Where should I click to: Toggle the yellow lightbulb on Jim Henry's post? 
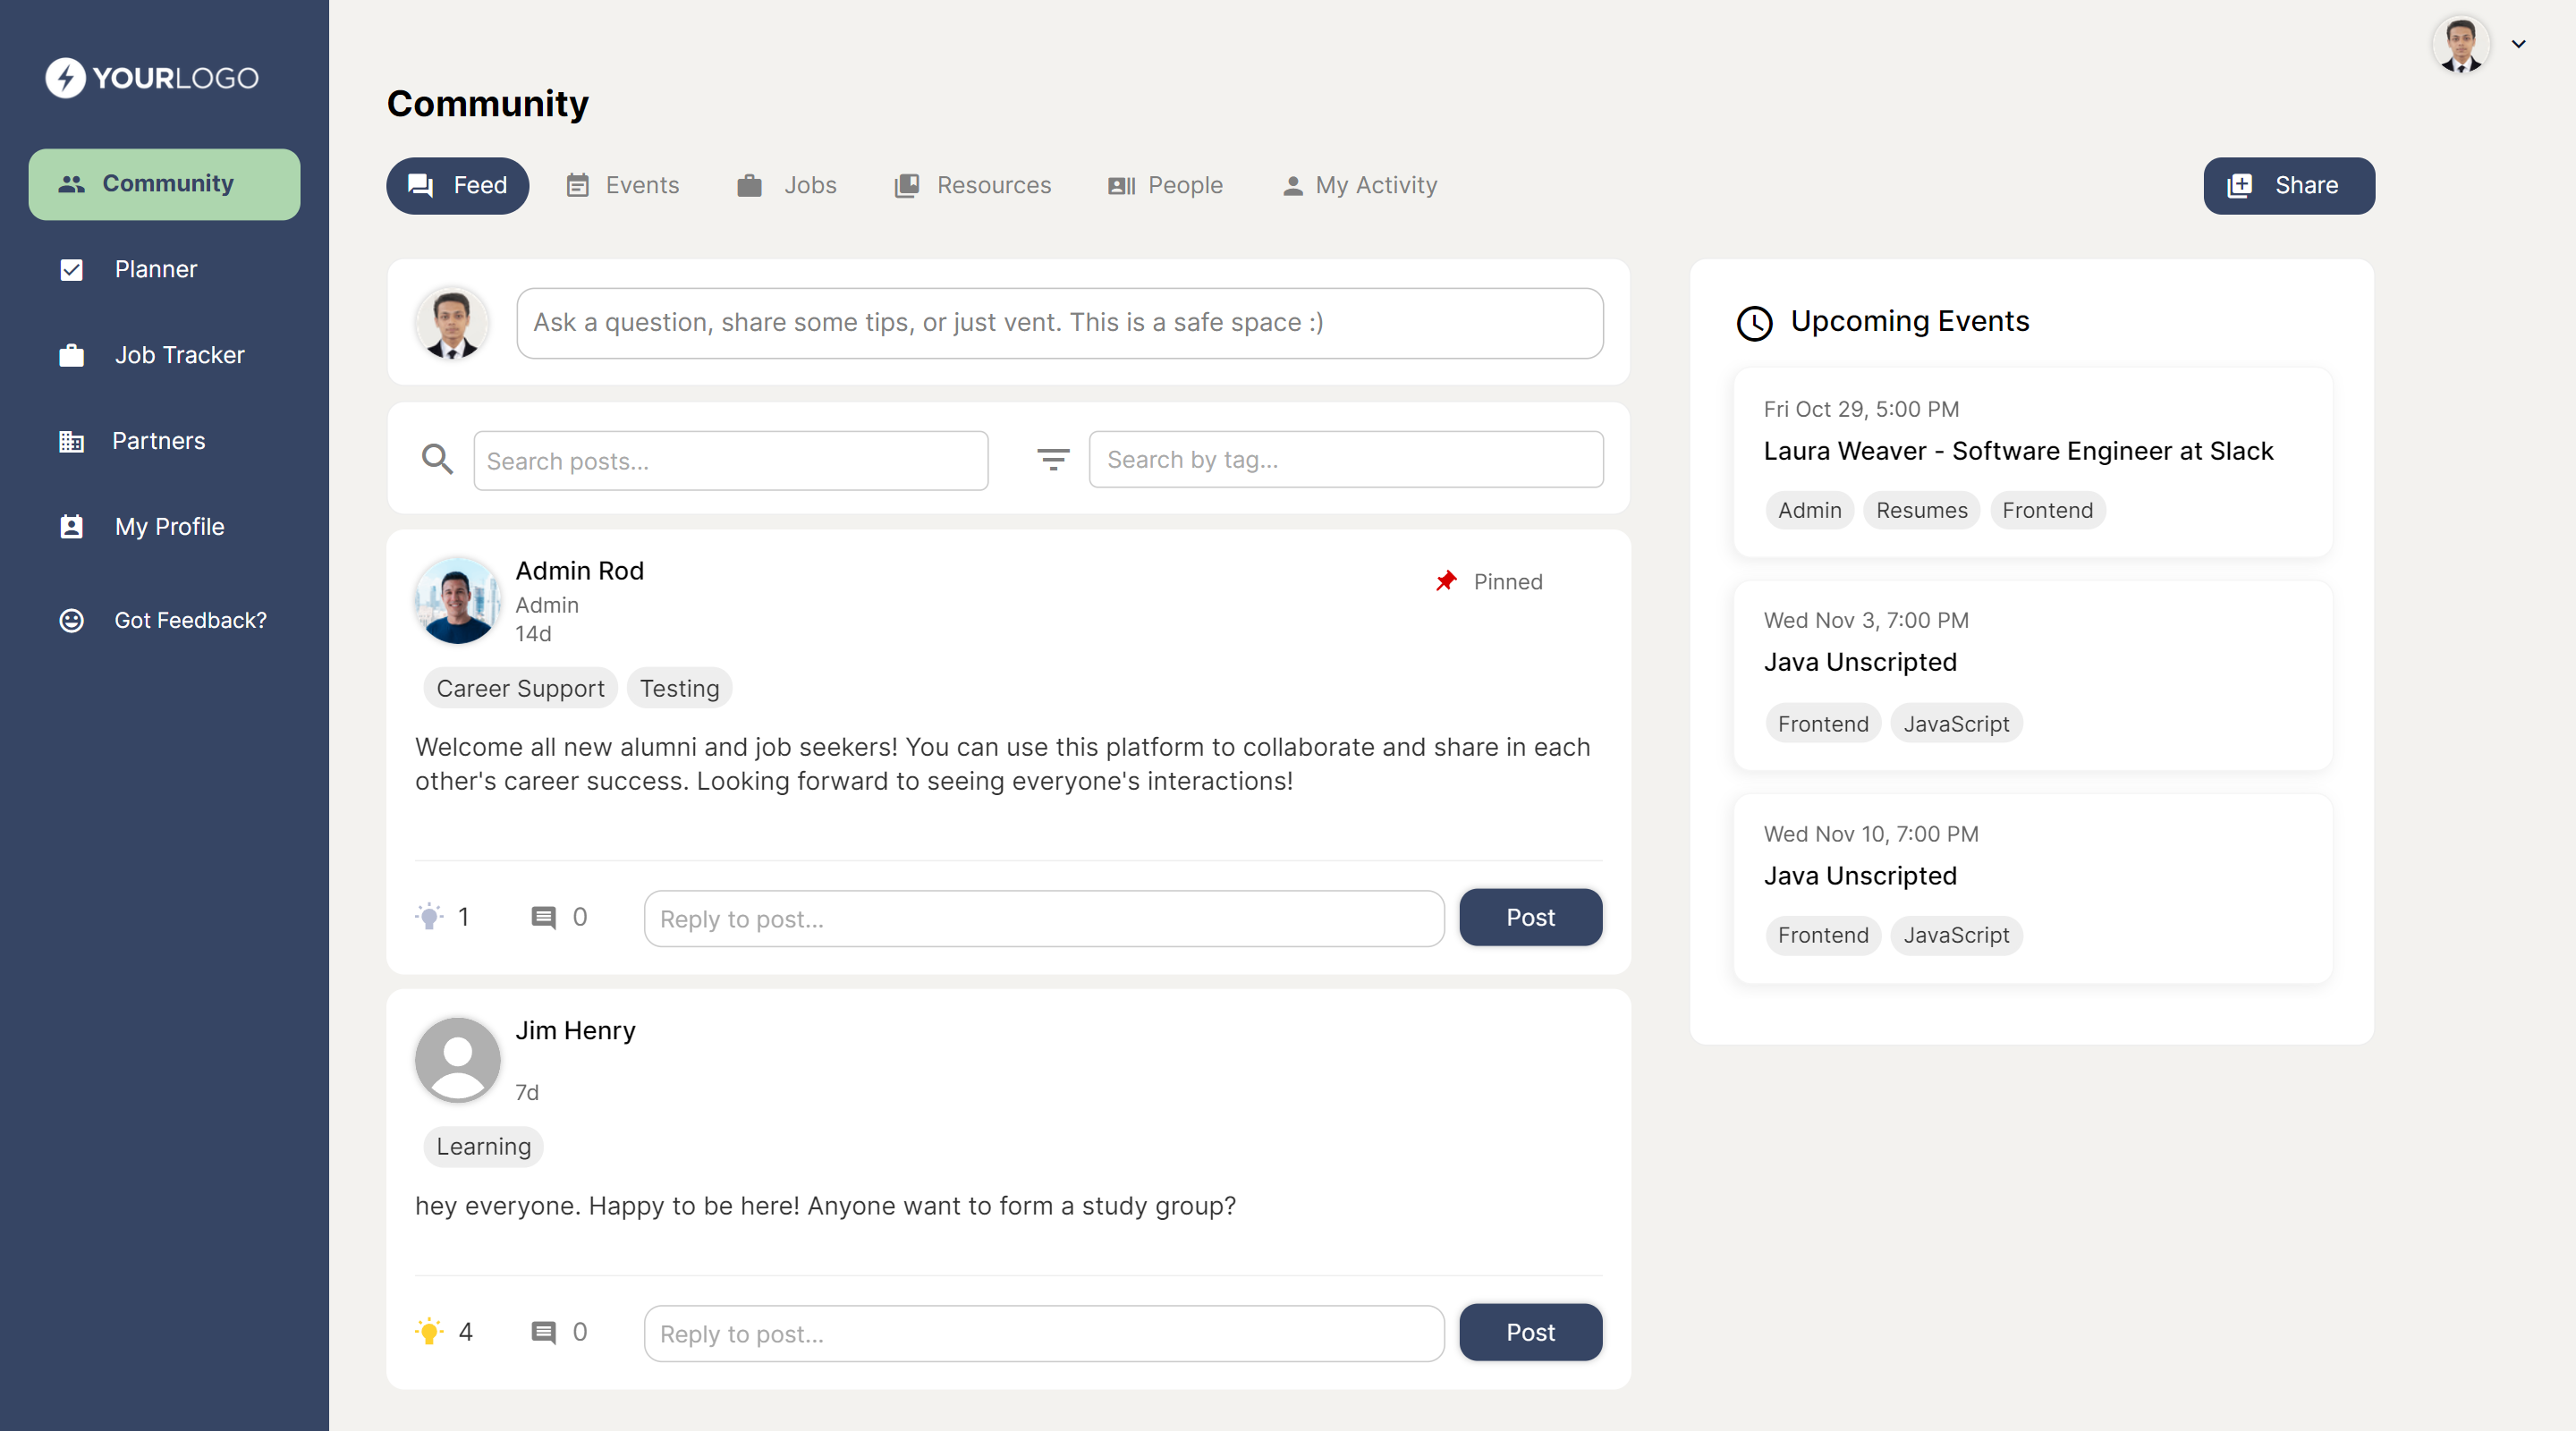pyautogui.click(x=429, y=1331)
